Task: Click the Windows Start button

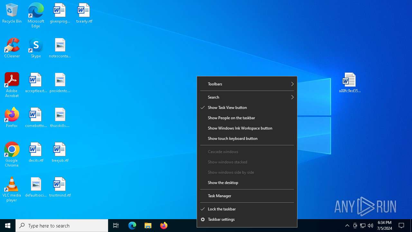Action: pos(8,226)
